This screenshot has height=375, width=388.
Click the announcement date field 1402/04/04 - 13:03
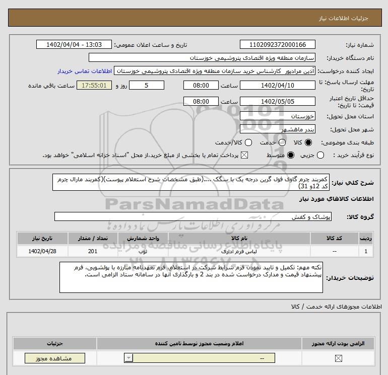pos(74,44)
